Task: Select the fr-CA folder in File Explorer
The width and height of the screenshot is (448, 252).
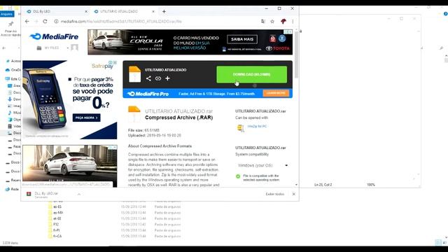Action: point(57,237)
